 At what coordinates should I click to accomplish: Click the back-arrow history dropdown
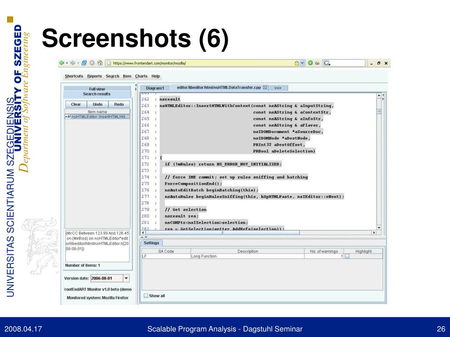click(x=67, y=63)
